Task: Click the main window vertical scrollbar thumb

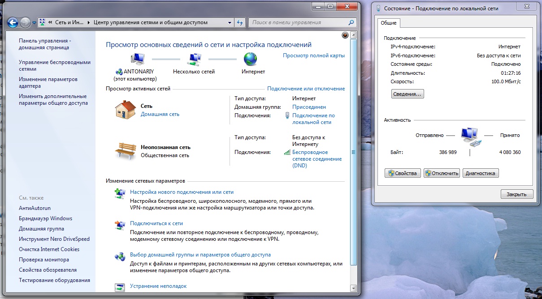Action: click(353, 152)
